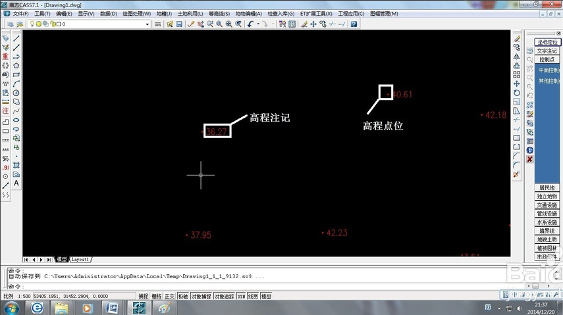Click the Save drawing icon
Image resolution: width=563 pixels, height=315 pixels.
(179, 24)
